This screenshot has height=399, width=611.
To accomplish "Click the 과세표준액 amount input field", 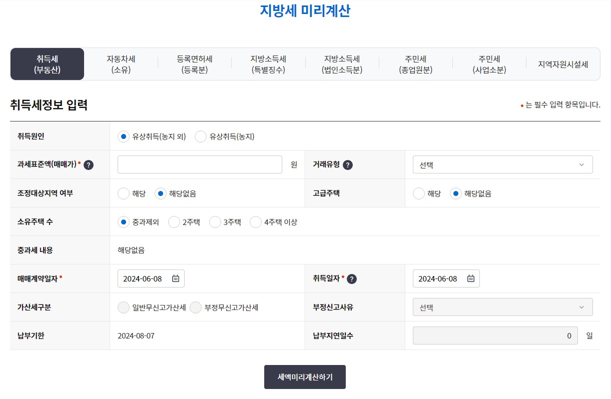I will coord(199,164).
